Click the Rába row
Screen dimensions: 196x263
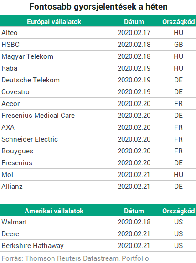[98, 68]
